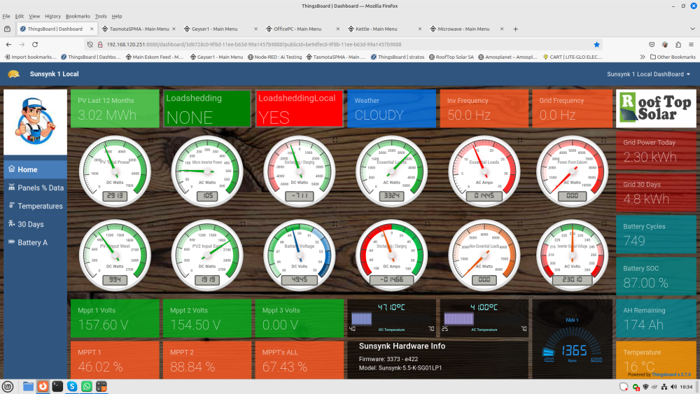Open Battery A page in sidebar

click(x=35, y=243)
